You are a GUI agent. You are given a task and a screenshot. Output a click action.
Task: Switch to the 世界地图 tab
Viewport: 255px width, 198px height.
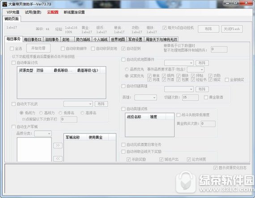point(118,39)
